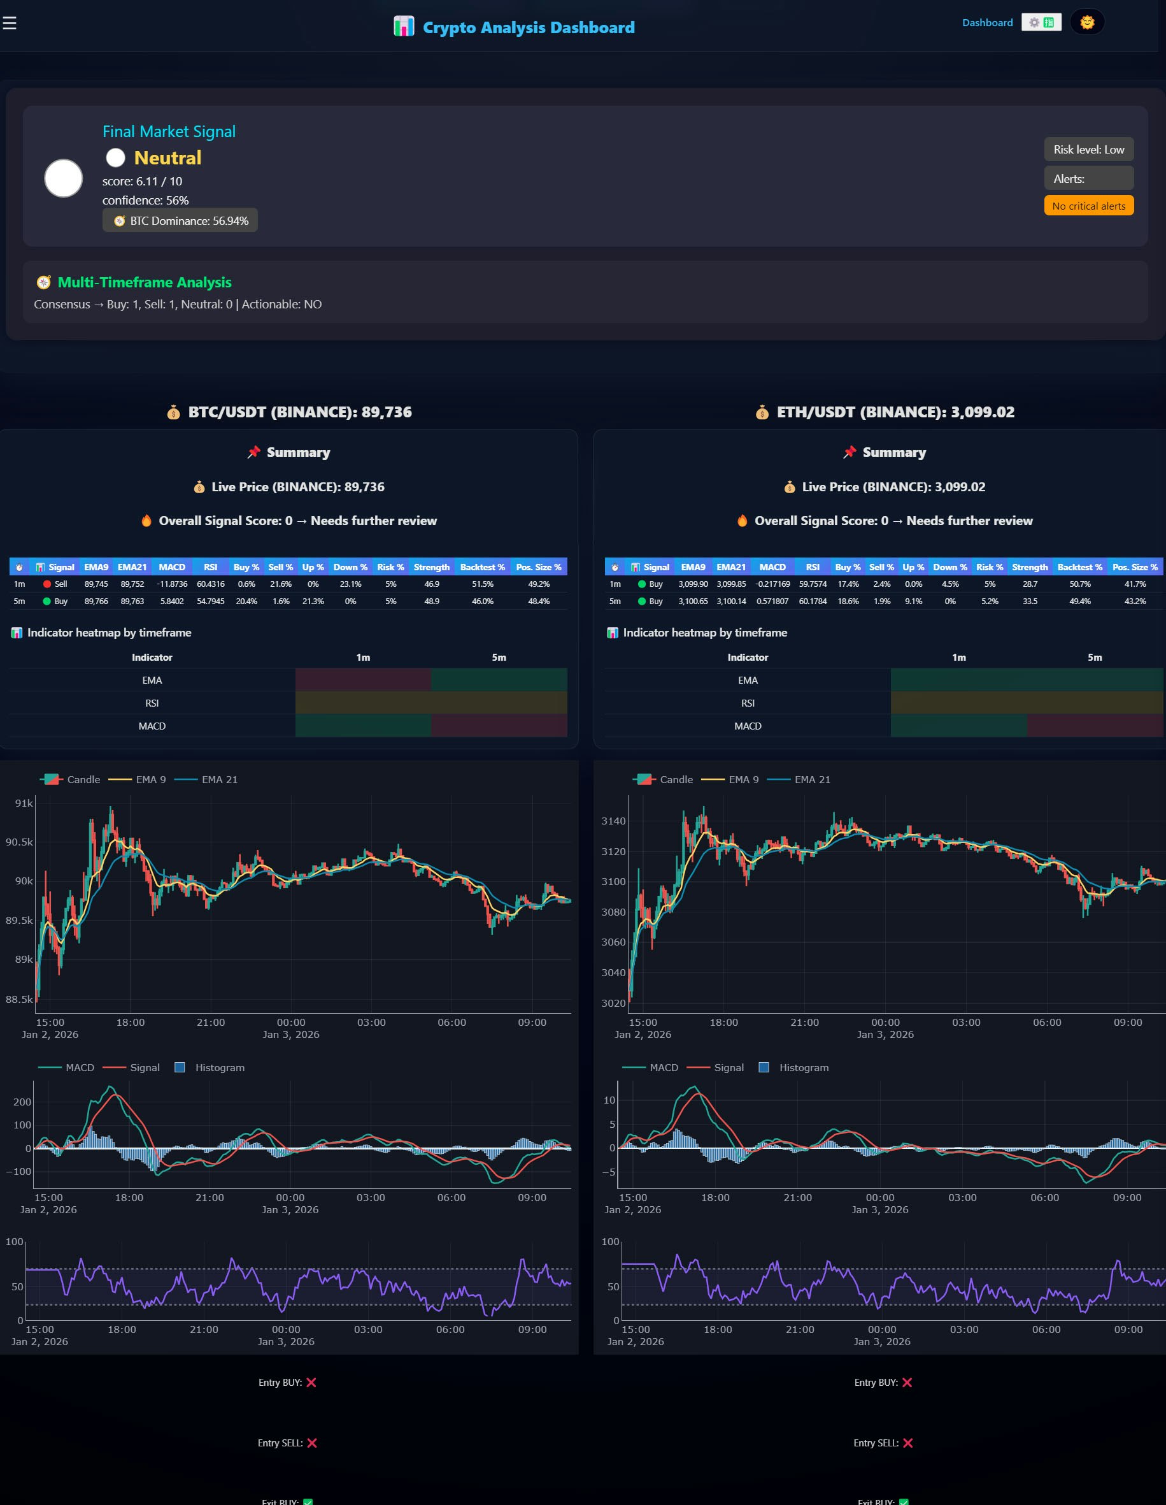Click the Risk level: Low badge
The height and width of the screenshot is (1505, 1166).
1088,149
